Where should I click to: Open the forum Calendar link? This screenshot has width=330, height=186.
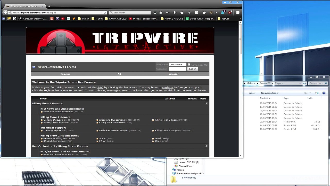[174, 74]
